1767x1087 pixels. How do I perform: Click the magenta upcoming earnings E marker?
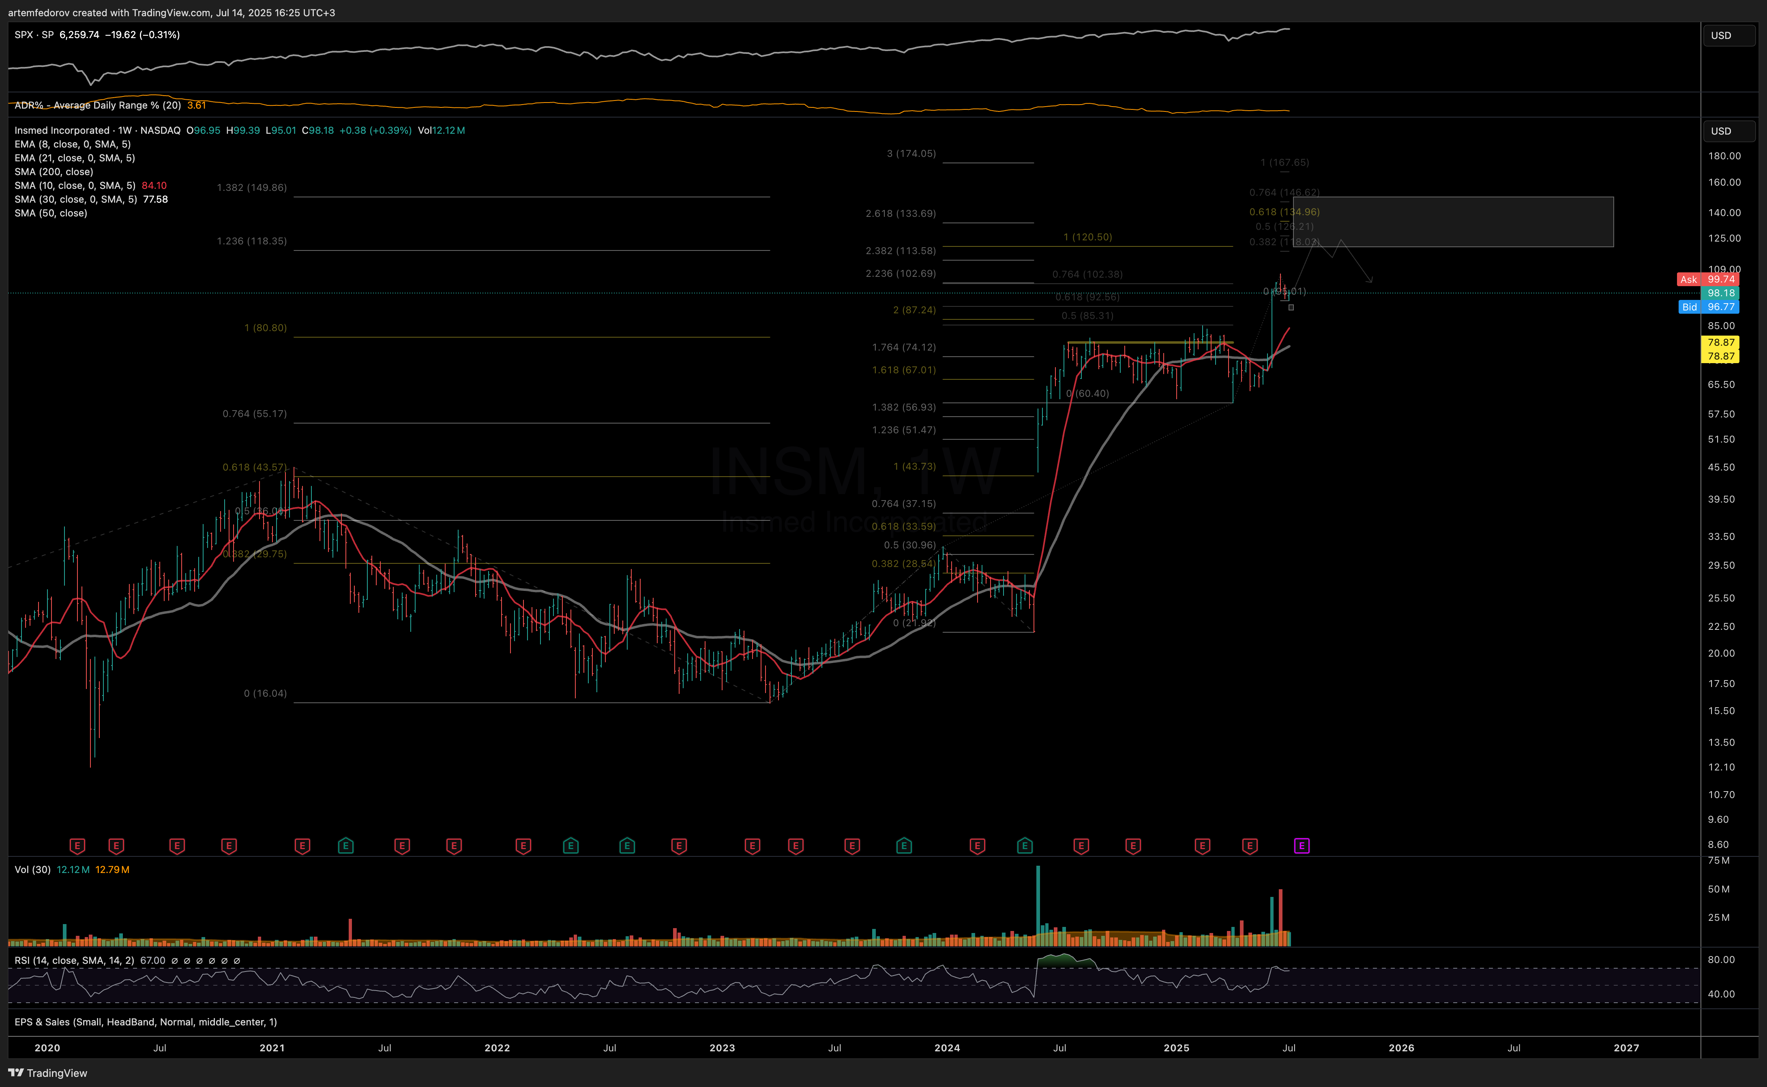pyautogui.click(x=1302, y=846)
